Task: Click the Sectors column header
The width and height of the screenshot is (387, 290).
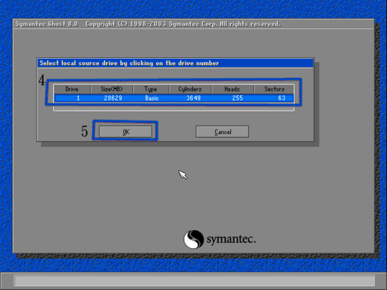Action: pos(274,89)
